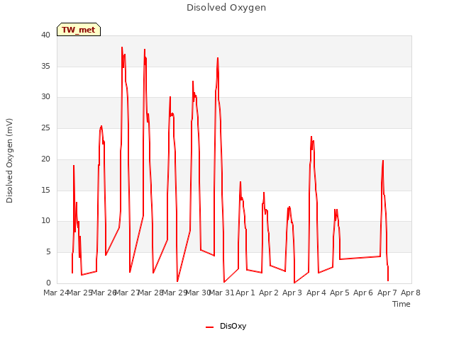Click the Apr 2 x-axis tick label
The width and height of the screenshot is (454, 340).
point(268,293)
